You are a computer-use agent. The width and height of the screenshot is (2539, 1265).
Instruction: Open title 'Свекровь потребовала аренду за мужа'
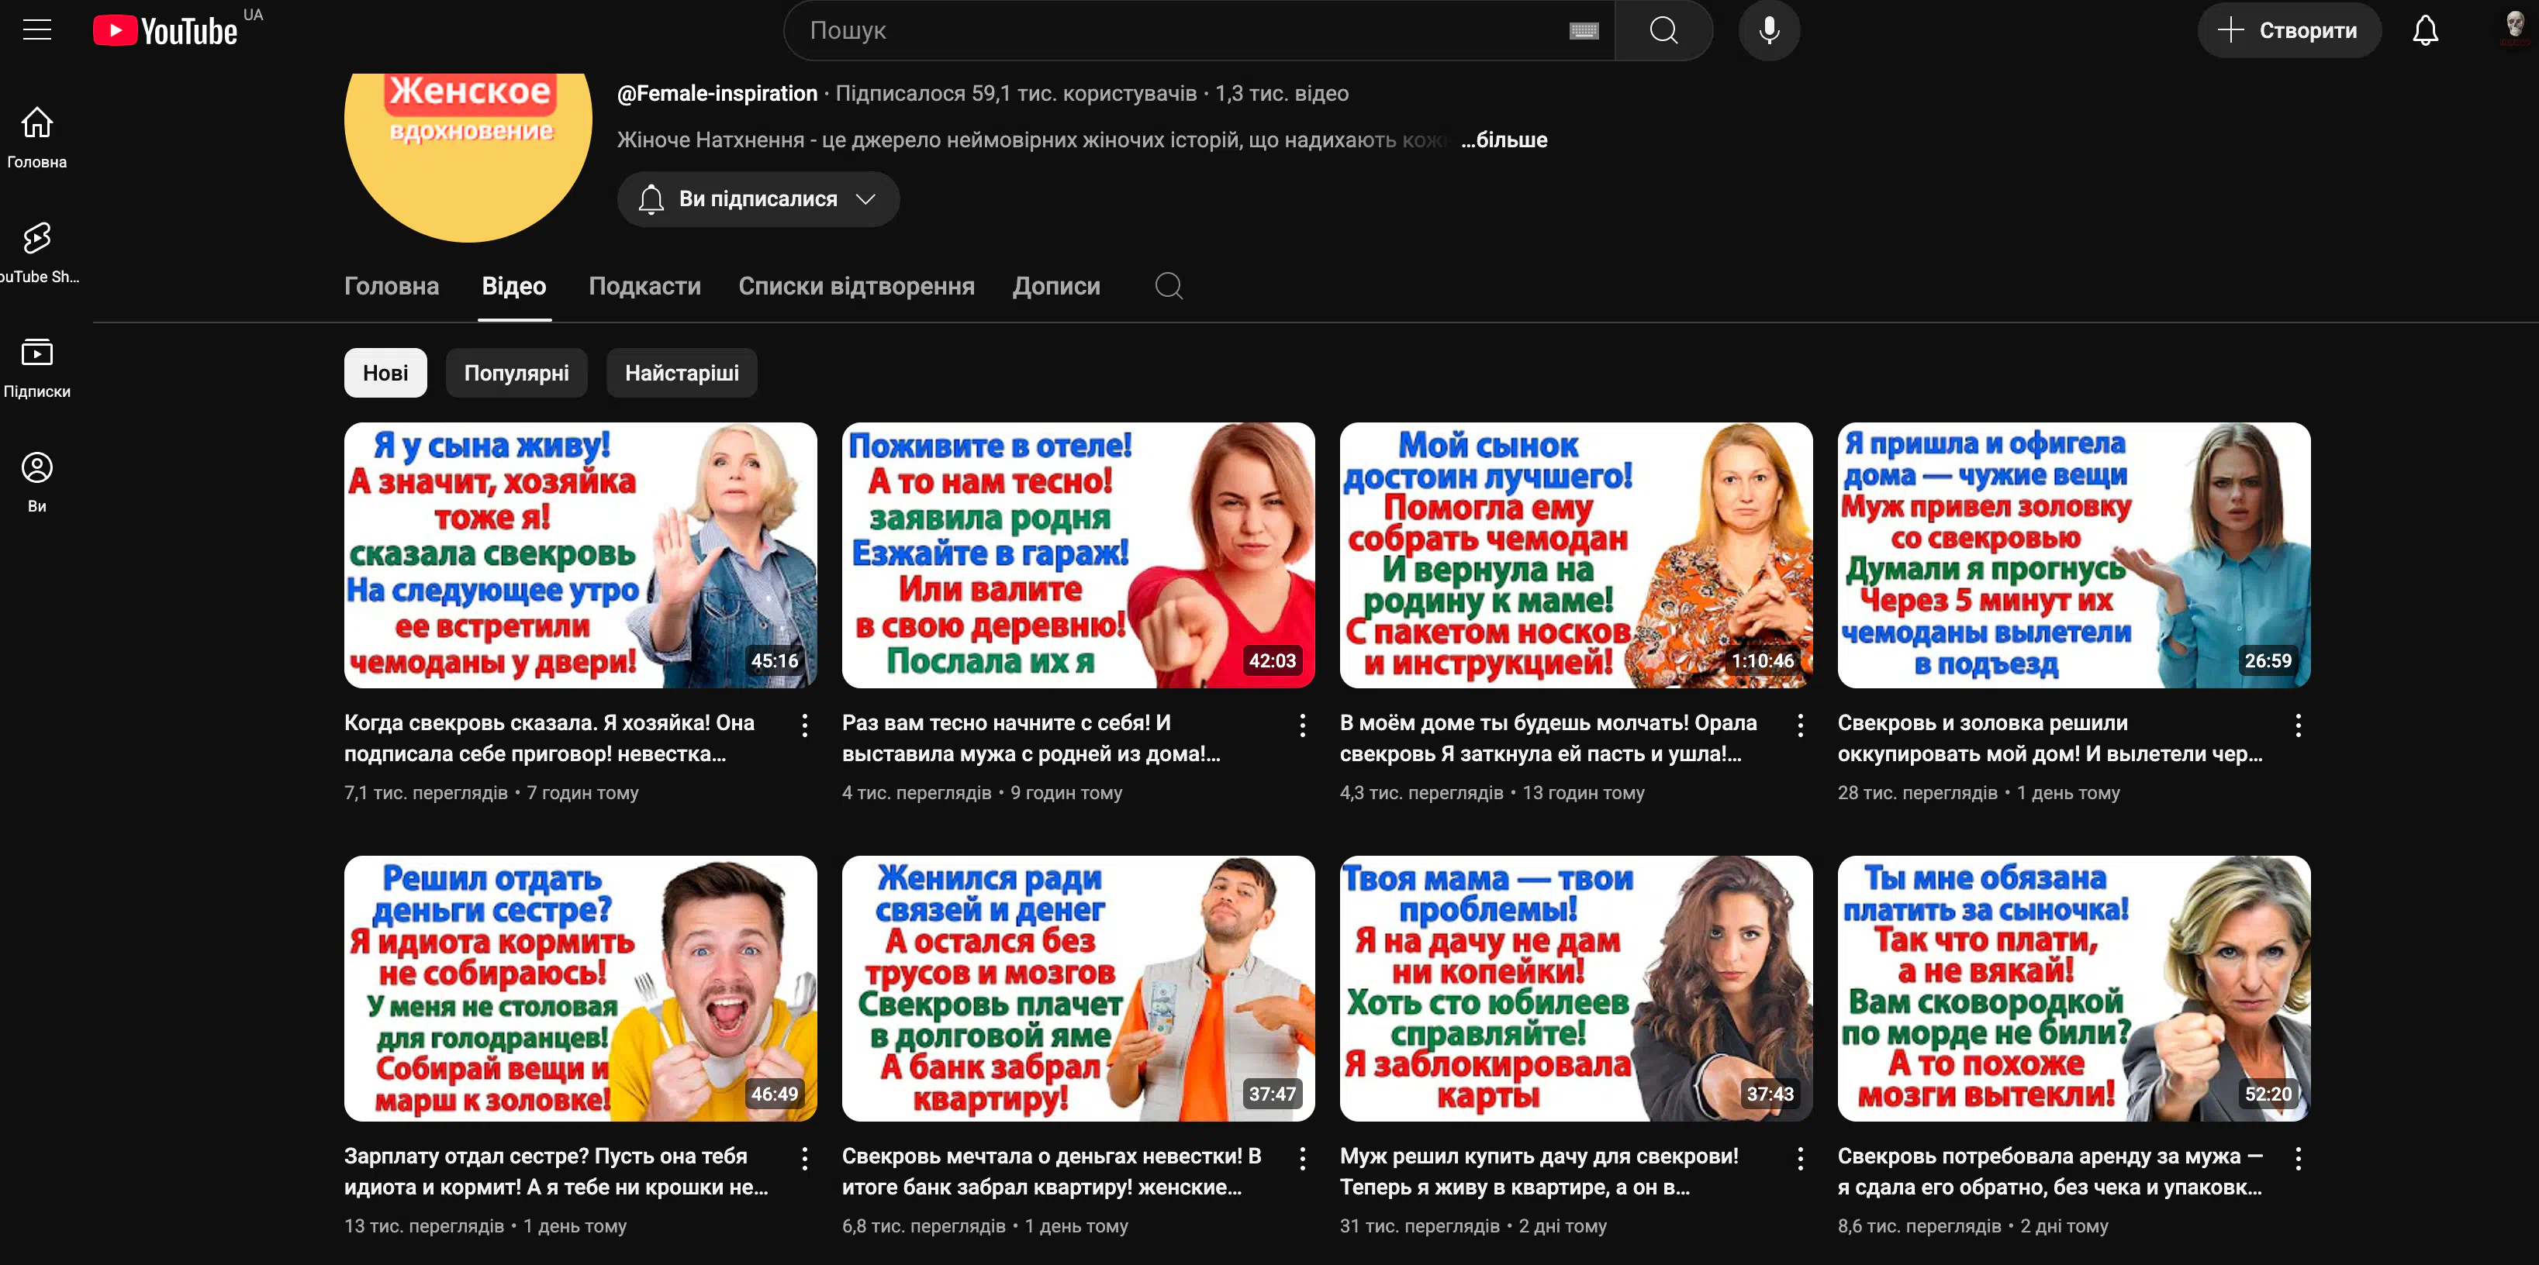2050,1171
